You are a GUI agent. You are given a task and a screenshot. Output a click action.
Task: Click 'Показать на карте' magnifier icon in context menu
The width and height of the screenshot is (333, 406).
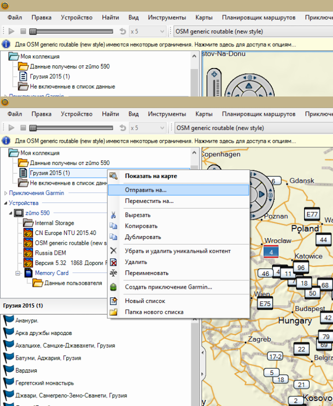(113, 176)
